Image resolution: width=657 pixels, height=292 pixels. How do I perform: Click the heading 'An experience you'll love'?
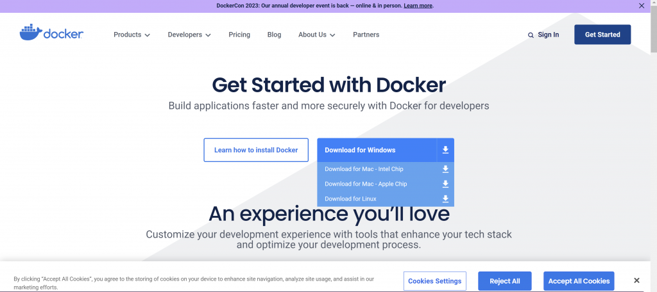[x=329, y=214]
